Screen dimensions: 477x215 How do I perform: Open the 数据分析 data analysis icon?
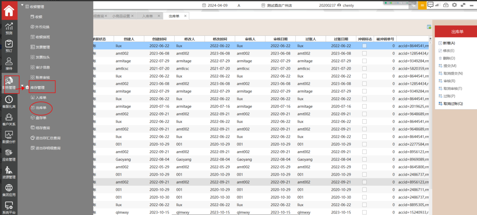(x=9, y=137)
